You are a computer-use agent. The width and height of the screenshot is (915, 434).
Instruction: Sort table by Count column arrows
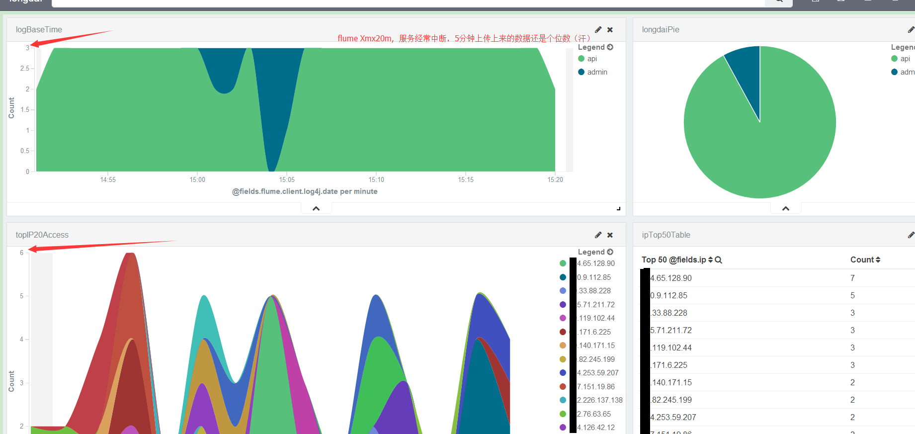(x=878, y=260)
